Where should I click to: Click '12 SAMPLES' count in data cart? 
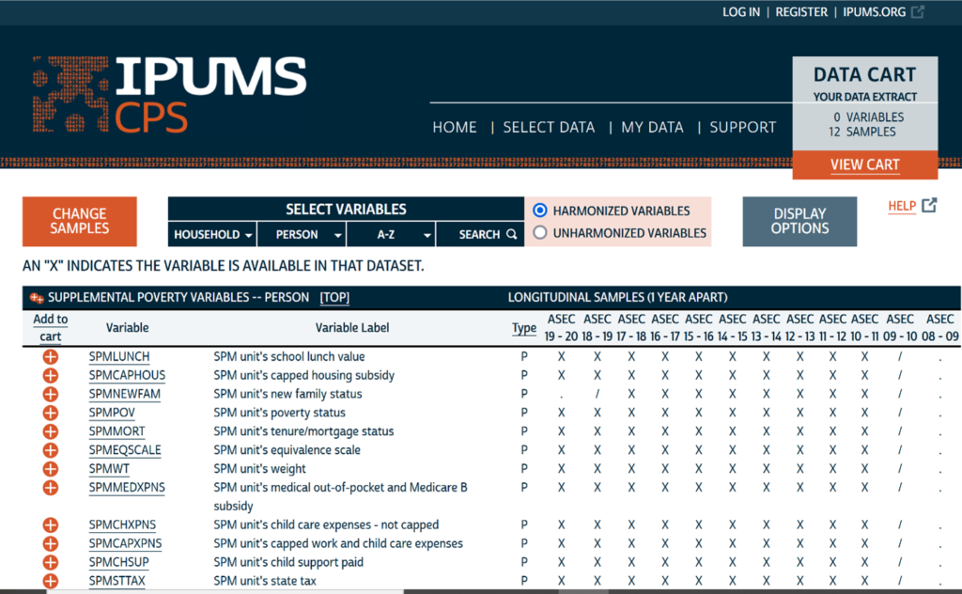(862, 132)
